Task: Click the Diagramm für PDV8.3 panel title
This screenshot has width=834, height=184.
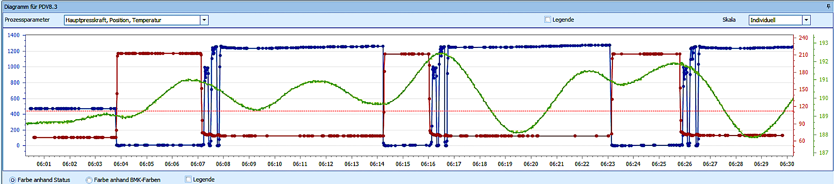Action: point(31,7)
